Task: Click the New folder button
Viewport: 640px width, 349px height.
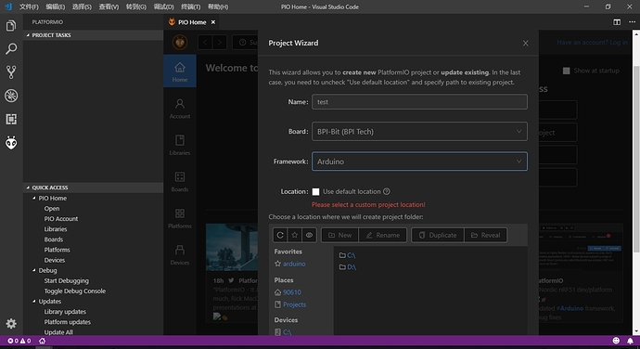Action: point(339,235)
